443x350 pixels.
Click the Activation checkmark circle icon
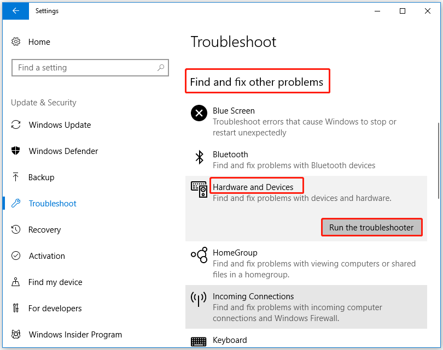point(16,256)
